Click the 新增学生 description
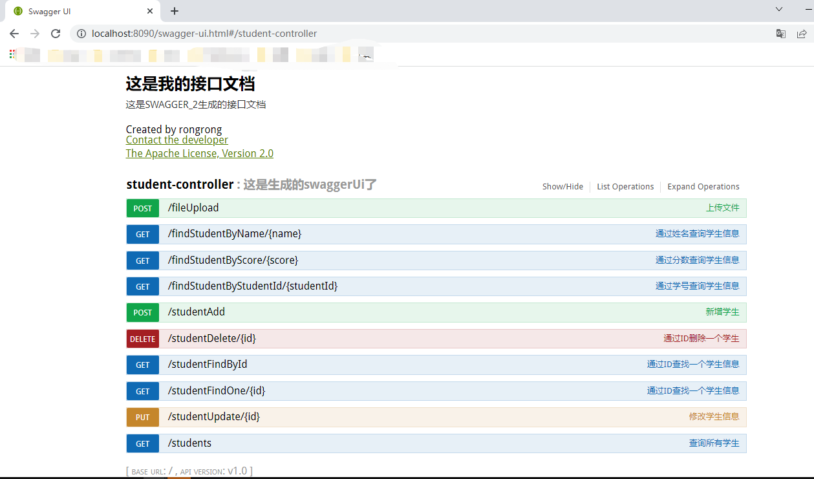This screenshot has height=479, width=814. pyautogui.click(x=723, y=312)
